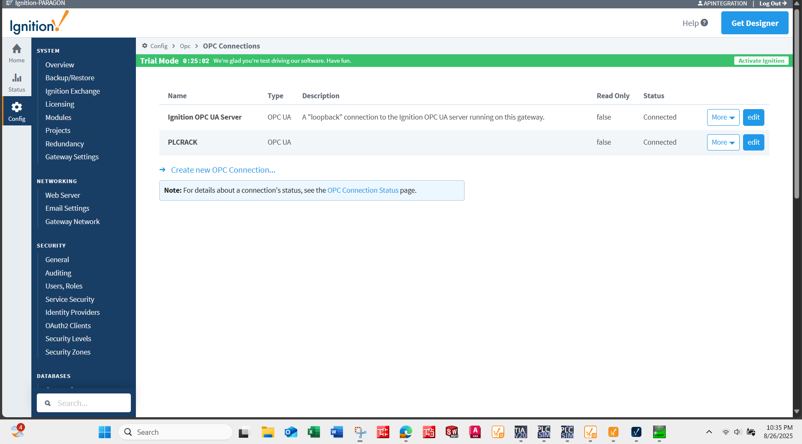Viewport: 802px width, 444px height.
Task: Go to Ignition Exchange in the sidebar
Action: click(x=73, y=91)
